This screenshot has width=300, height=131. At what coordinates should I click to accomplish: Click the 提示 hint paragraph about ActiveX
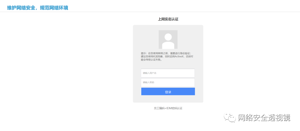point(168,56)
